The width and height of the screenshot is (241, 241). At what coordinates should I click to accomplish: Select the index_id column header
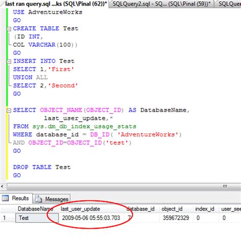coord(205,209)
